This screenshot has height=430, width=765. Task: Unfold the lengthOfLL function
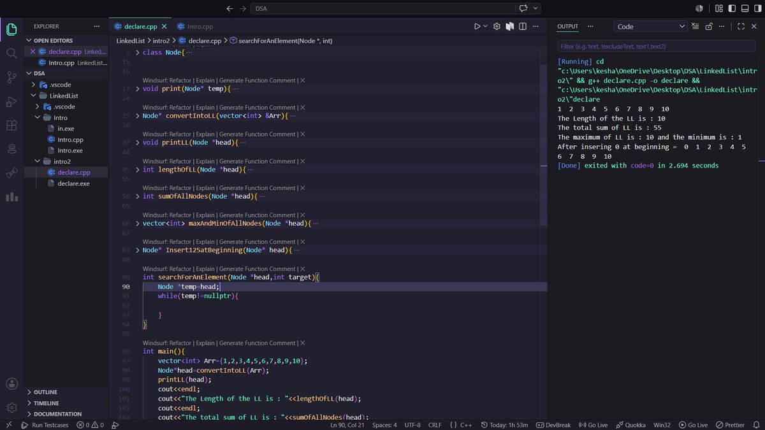coord(138,169)
